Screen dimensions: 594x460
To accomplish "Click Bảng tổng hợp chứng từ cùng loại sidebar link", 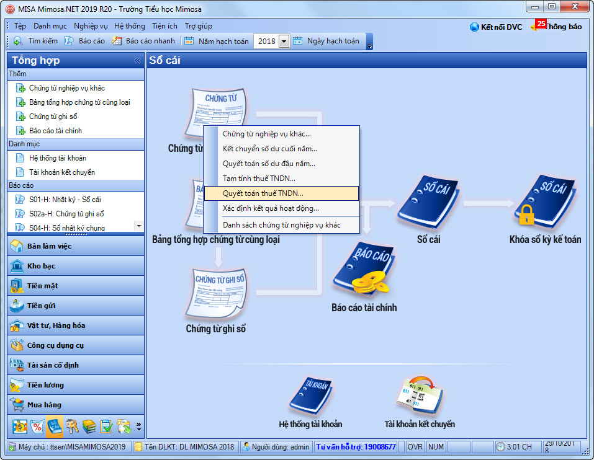I will (x=79, y=102).
